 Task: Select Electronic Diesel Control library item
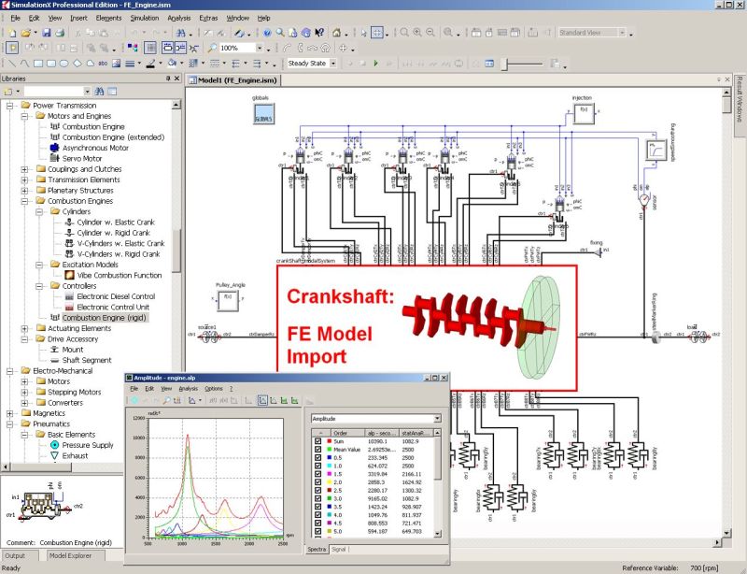[x=116, y=296]
